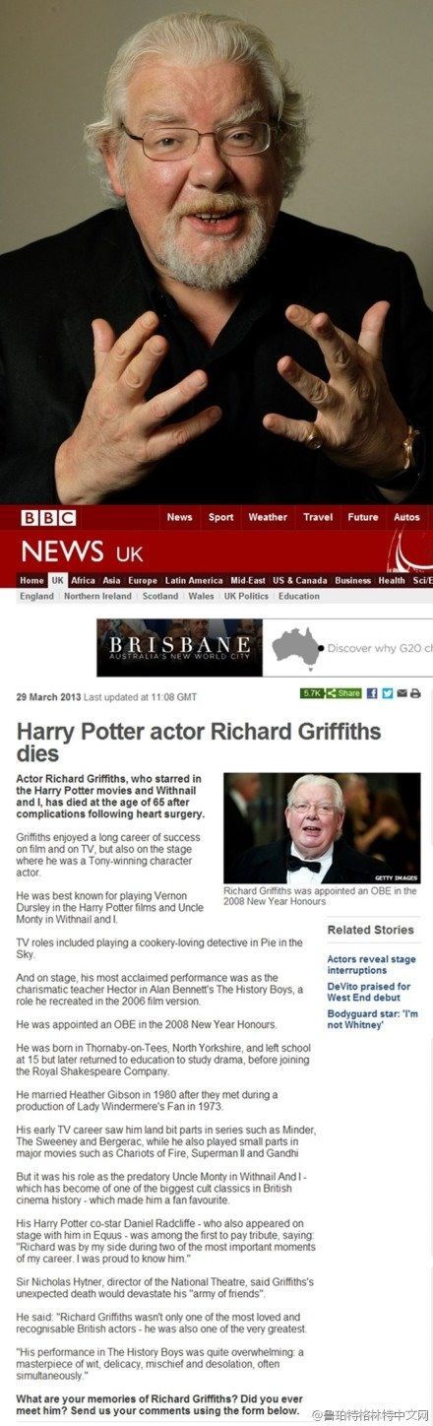Open UK Politics sub-navigation link

(246, 596)
